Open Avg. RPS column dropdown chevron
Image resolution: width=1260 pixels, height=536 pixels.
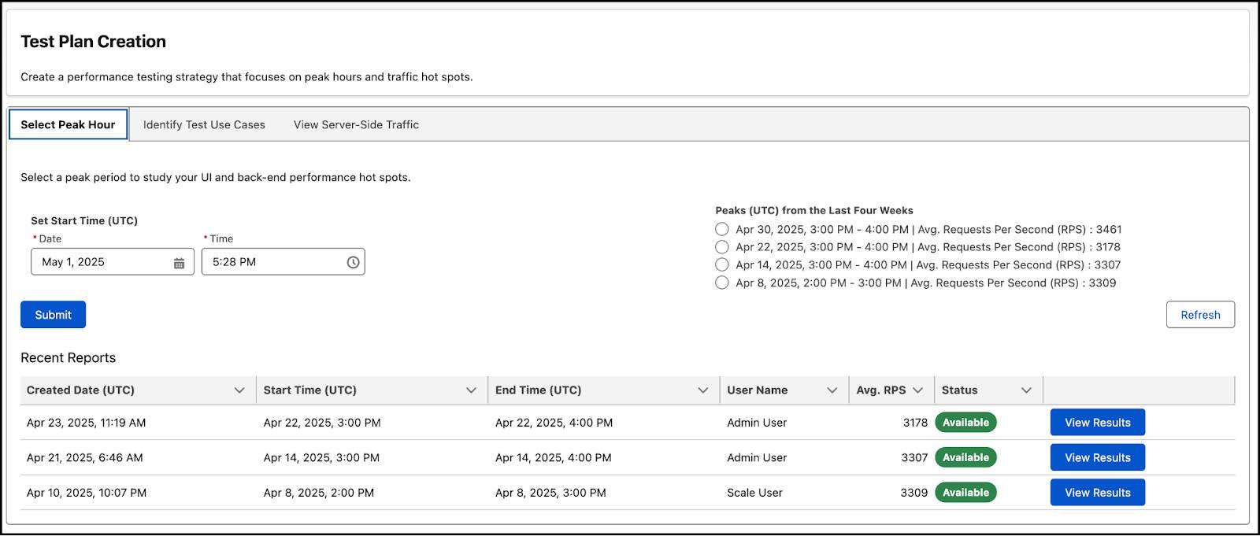click(917, 390)
